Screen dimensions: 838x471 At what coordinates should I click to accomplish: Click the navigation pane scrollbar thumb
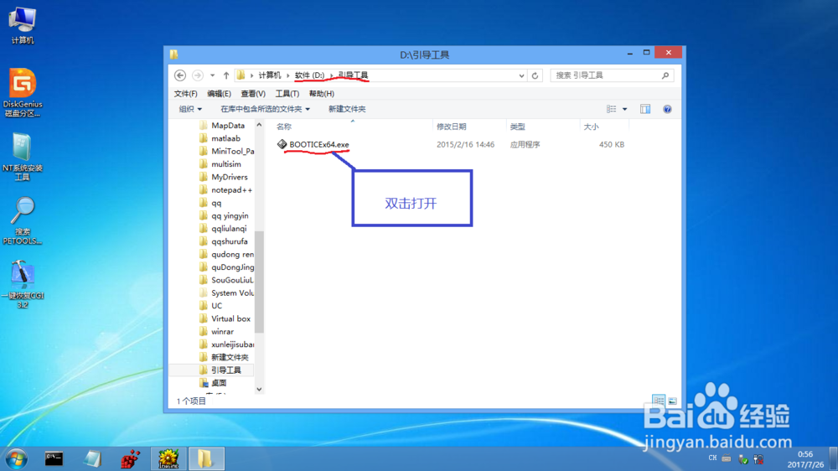coord(259,282)
